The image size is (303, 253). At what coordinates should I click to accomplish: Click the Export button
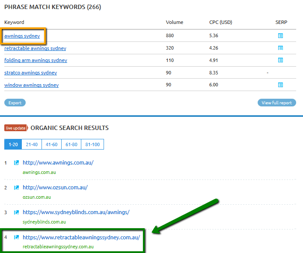click(15, 103)
